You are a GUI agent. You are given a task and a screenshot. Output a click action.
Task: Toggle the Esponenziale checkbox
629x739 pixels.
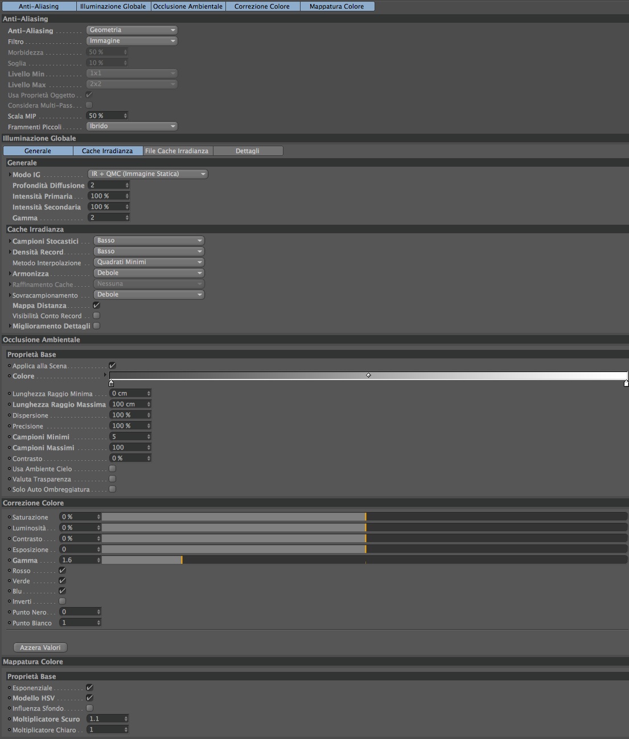coord(89,688)
